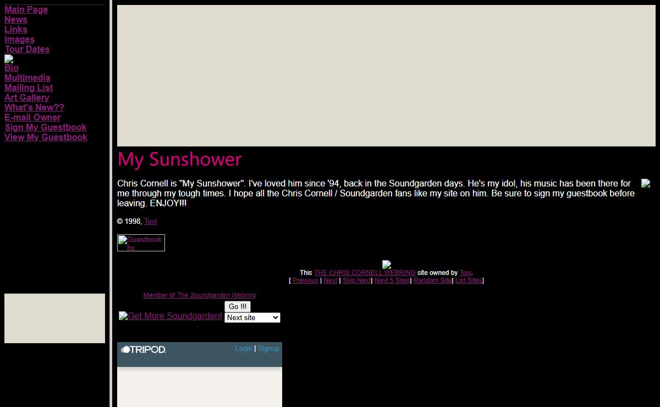Open the What's New?? page
Screen dimensions: 660x407
tap(34, 108)
